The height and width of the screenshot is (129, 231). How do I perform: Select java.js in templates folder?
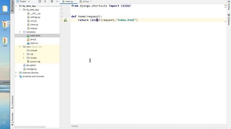point(31,39)
